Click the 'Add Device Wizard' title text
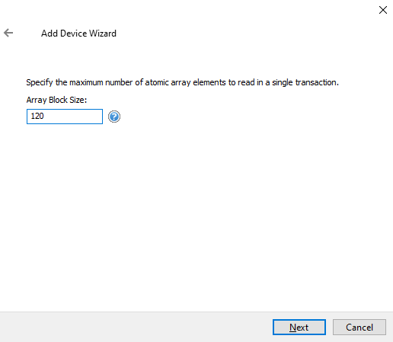The width and height of the screenshot is (393, 342). pos(78,34)
